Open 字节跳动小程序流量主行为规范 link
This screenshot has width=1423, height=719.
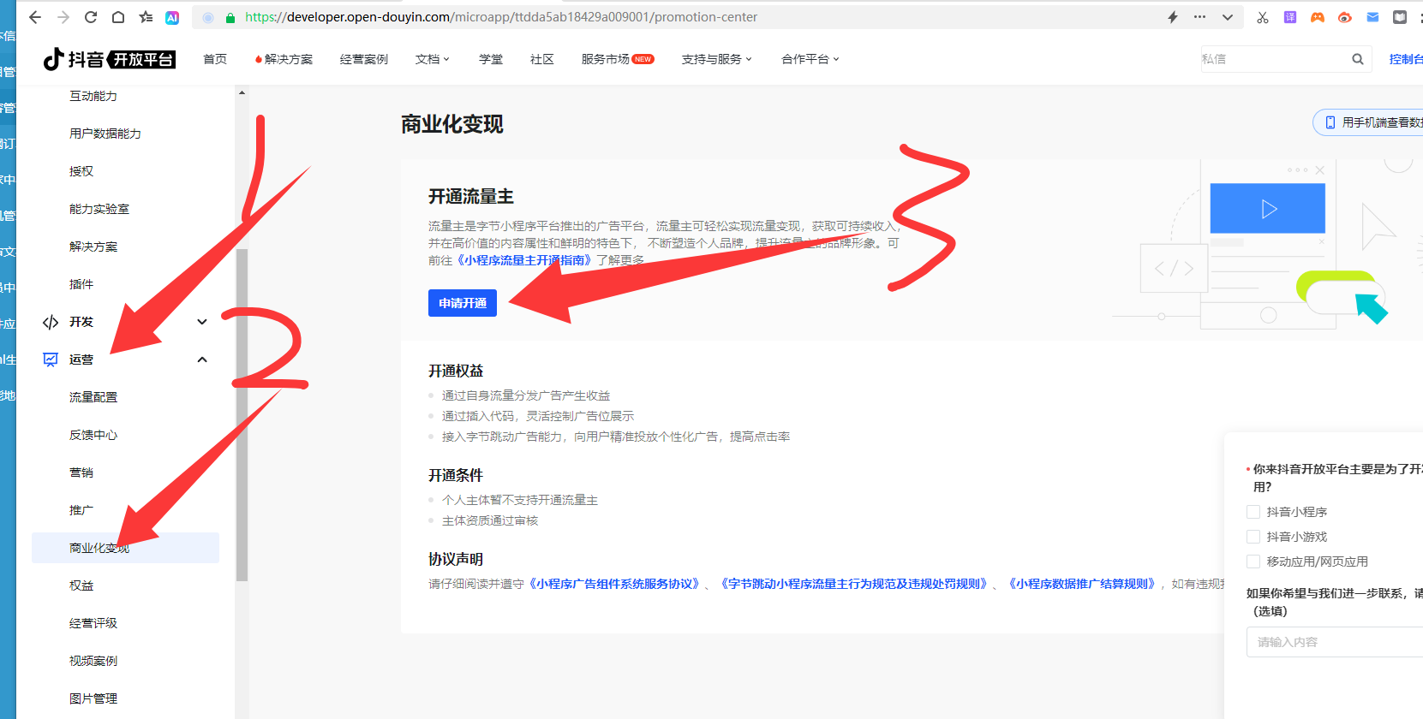[854, 584]
